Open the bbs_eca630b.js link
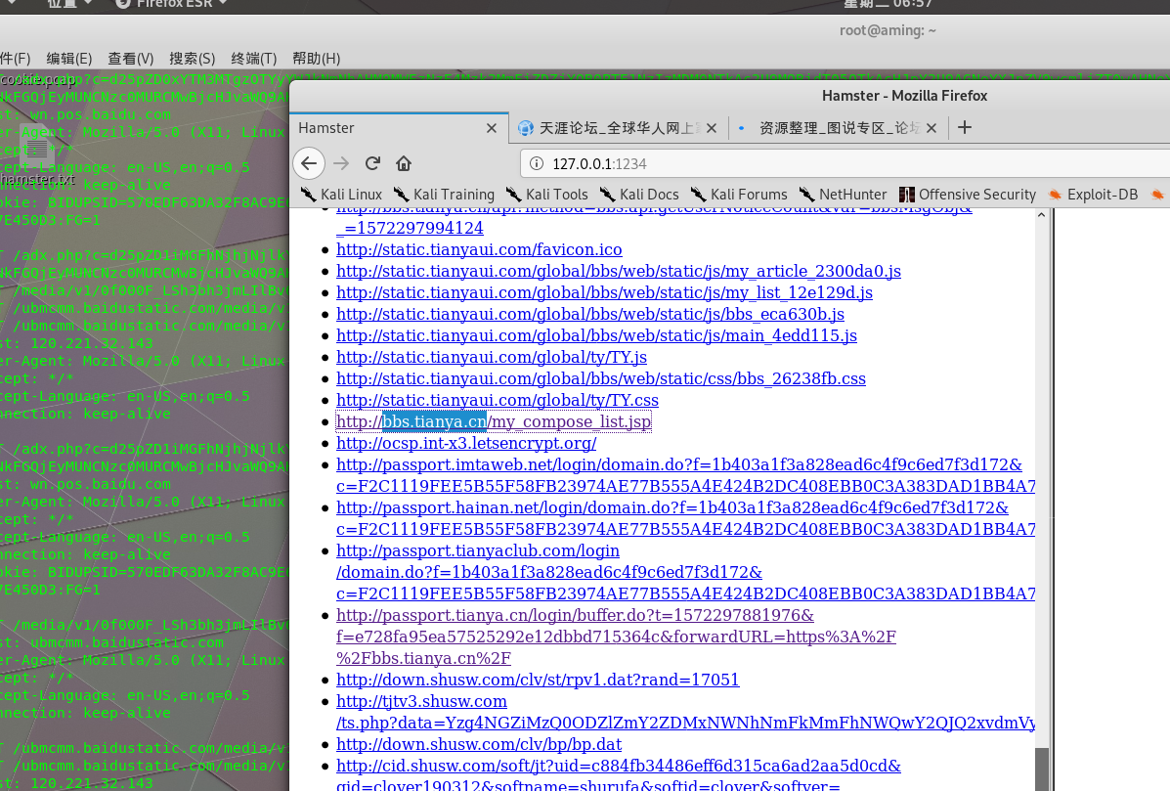This screenshot has width=1170, height=791. pyautogui.click(x=590, y=314)
